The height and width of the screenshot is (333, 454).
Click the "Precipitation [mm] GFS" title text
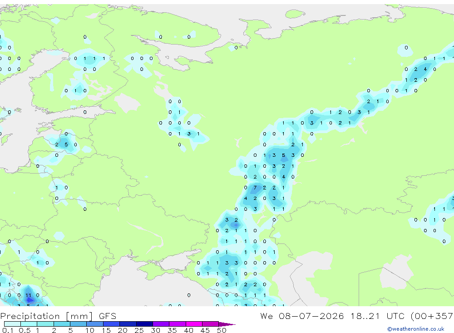58,316
